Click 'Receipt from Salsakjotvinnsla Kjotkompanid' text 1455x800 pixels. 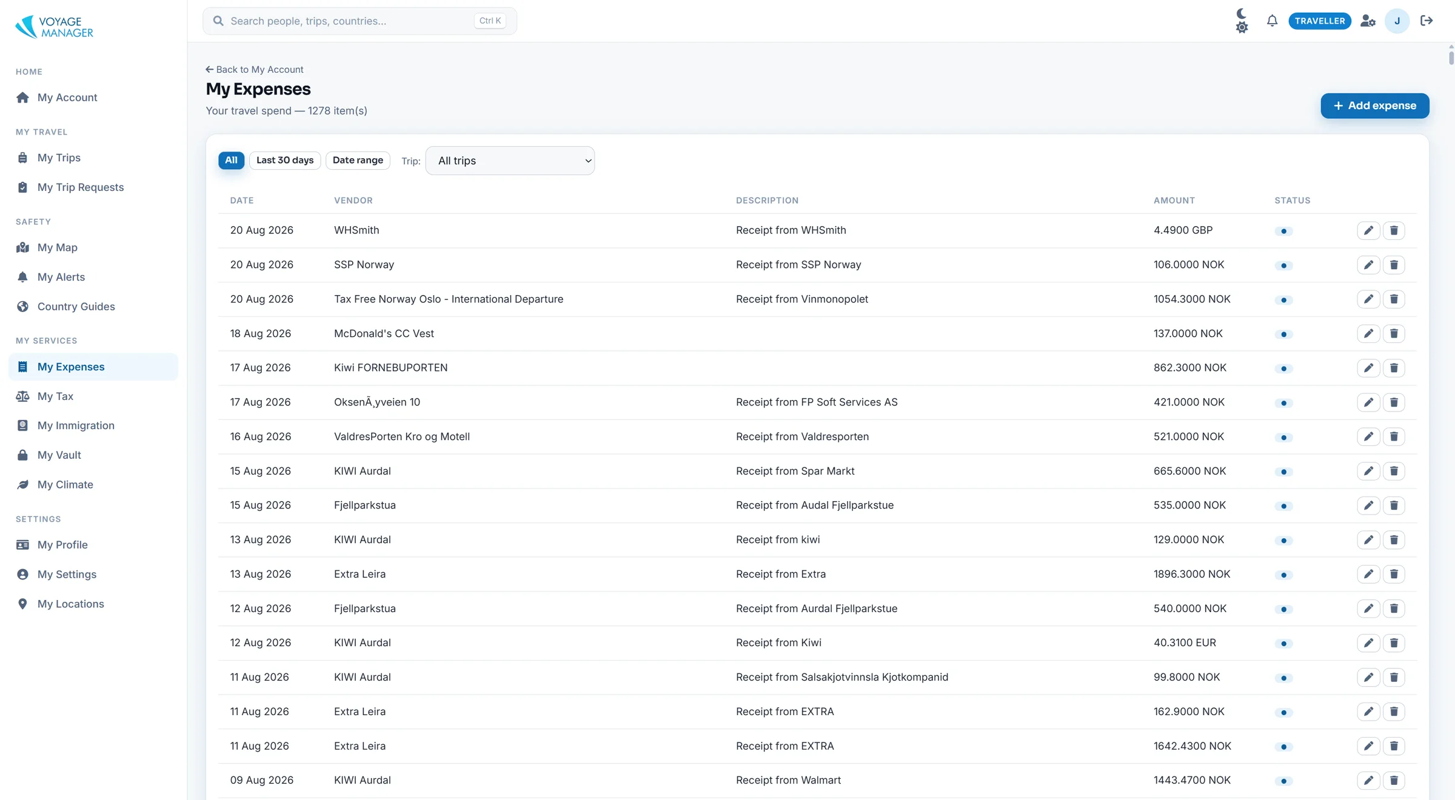pos(842,677)
